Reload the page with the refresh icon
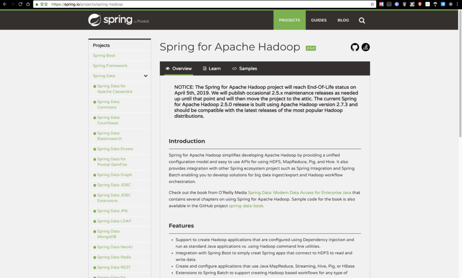The height and width of the screenshot is (278, 462). click(x=20, y=4)
